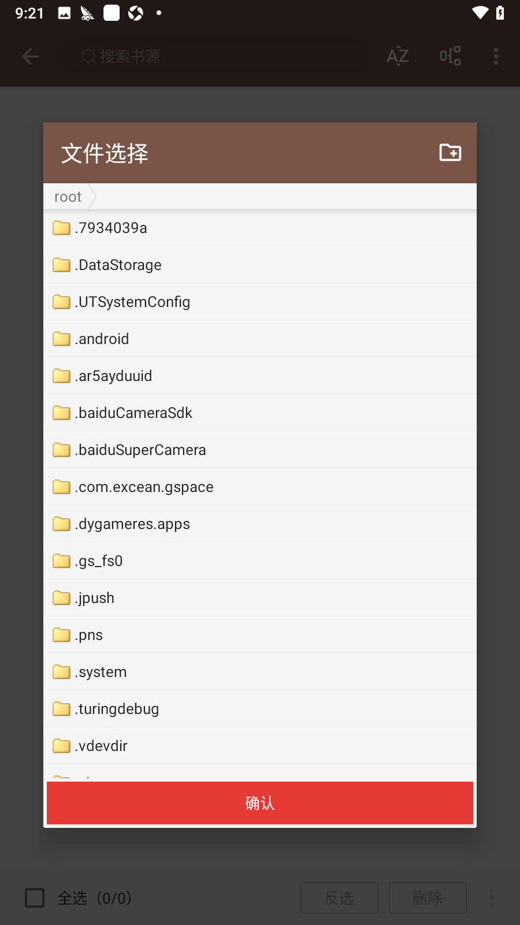Open the AZ sort option
Image resolution: width=520 pixels, height=925 pixels.
click(x=398, y=56)
